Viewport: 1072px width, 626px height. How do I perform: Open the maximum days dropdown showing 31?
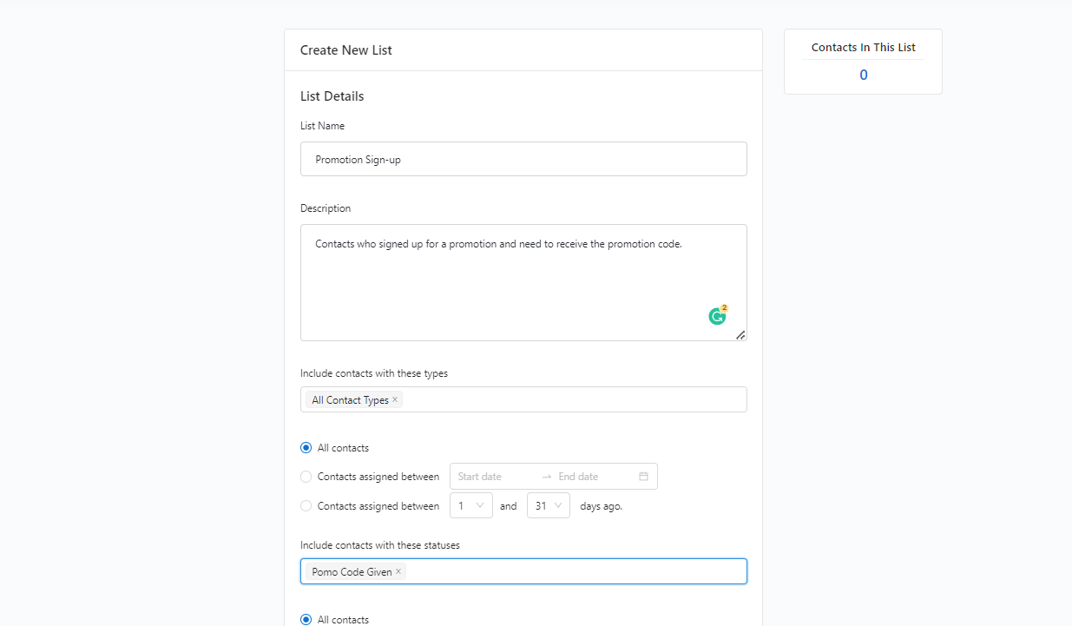pos(548,505)
